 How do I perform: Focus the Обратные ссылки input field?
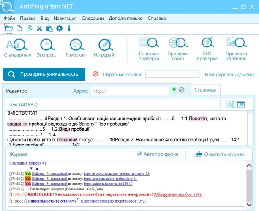(x=172, y=74)
